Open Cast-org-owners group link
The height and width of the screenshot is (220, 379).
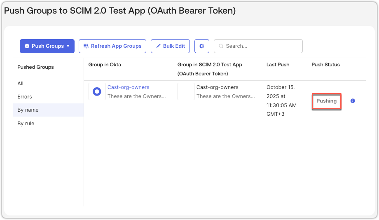(x=129, y=87)
